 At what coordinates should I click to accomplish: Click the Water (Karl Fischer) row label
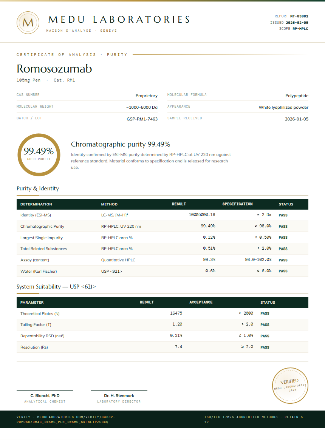[39, 271]
